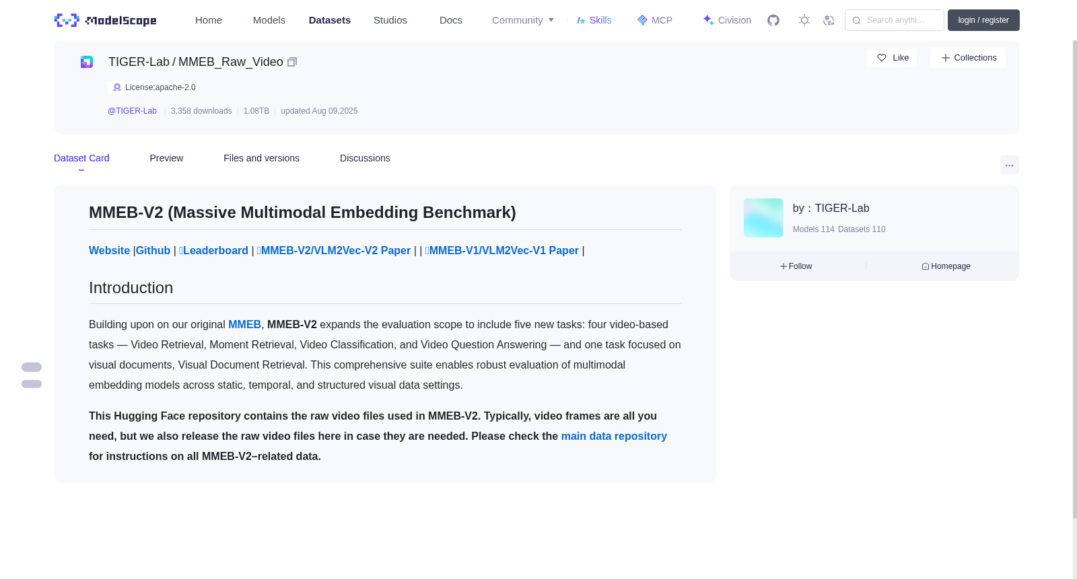This screenshot has width=1077, height=579.
Task: Open the ModelScope logo home link
Action: (x=105, y=20)
